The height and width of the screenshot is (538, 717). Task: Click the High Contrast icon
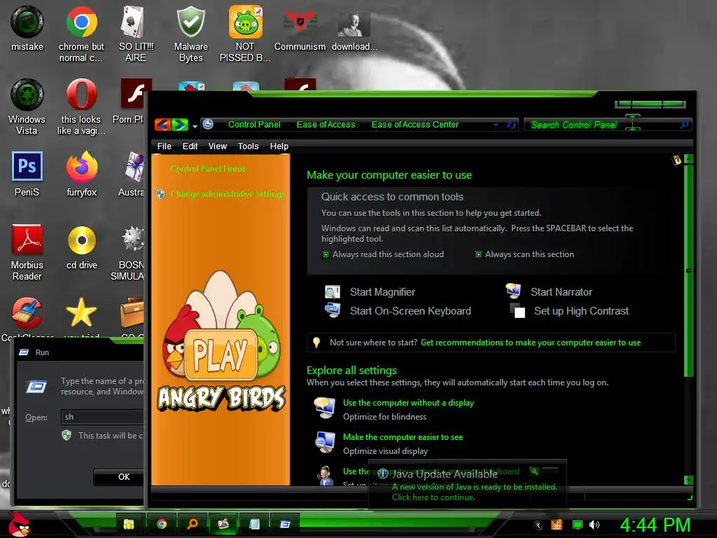pos(517,310)
